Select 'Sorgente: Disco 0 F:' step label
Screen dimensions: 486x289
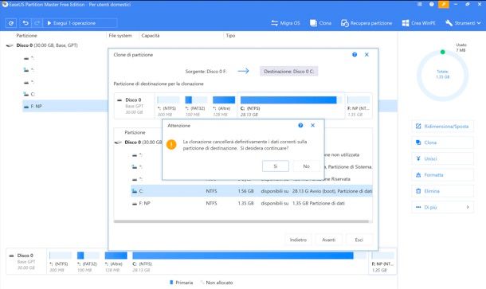(206, 72)
